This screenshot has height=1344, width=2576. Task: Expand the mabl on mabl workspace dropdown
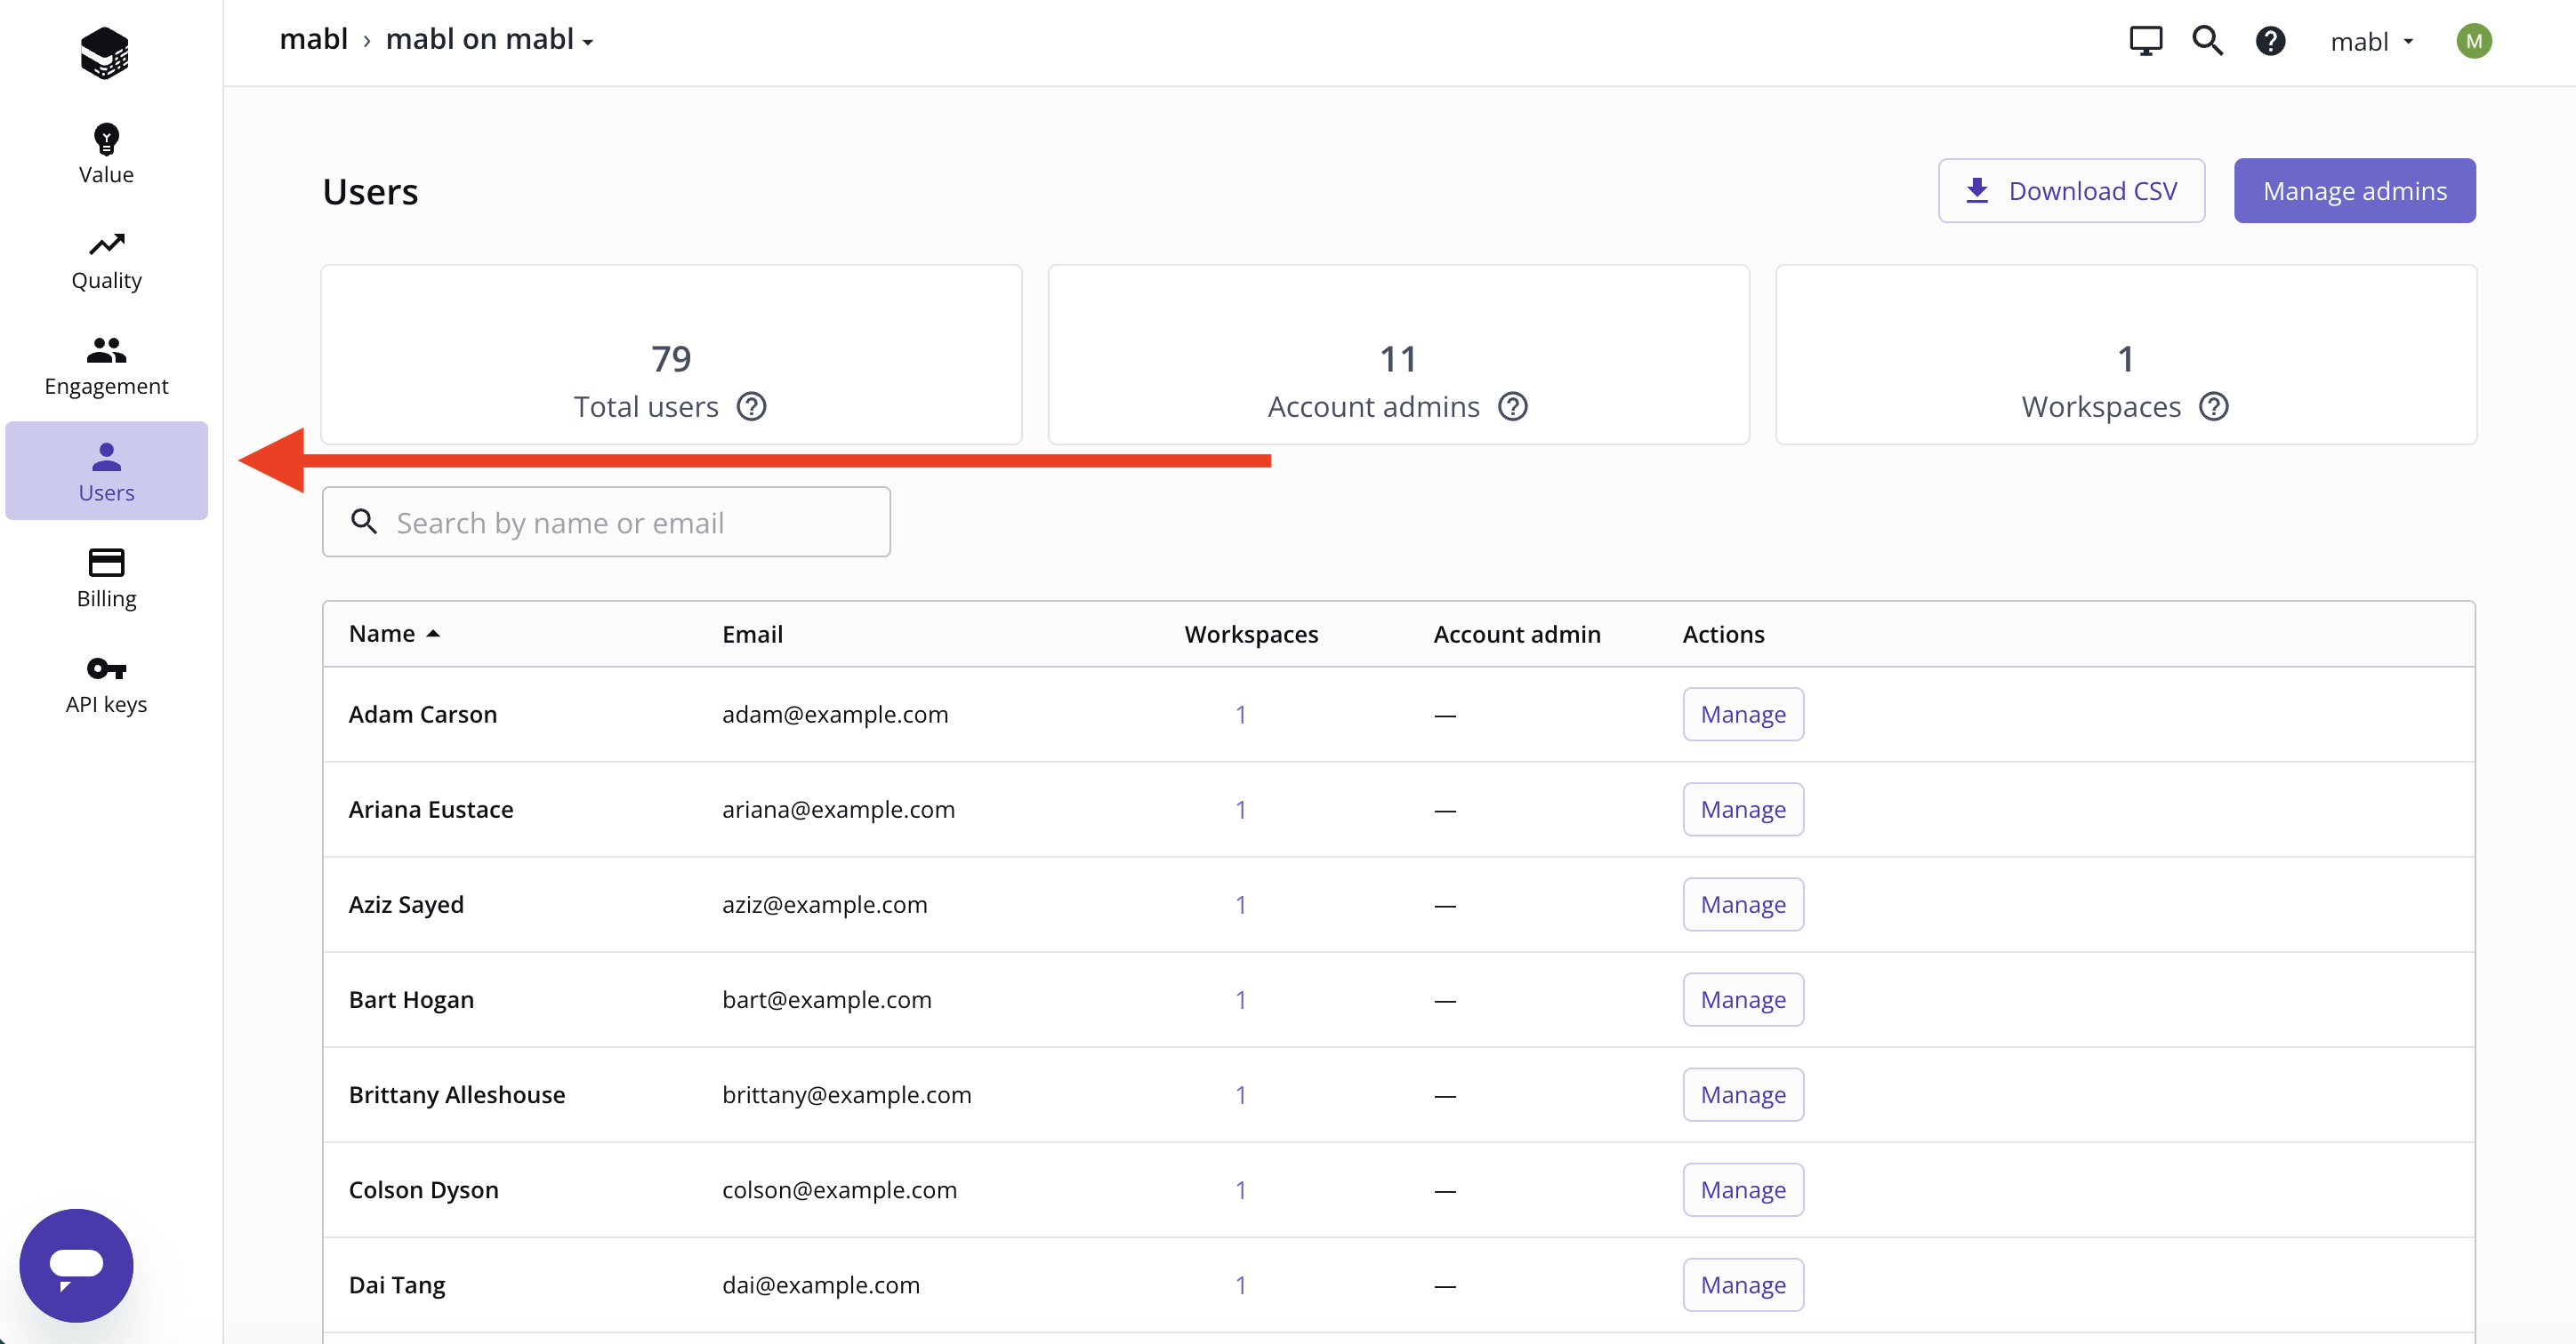point(489,40)
